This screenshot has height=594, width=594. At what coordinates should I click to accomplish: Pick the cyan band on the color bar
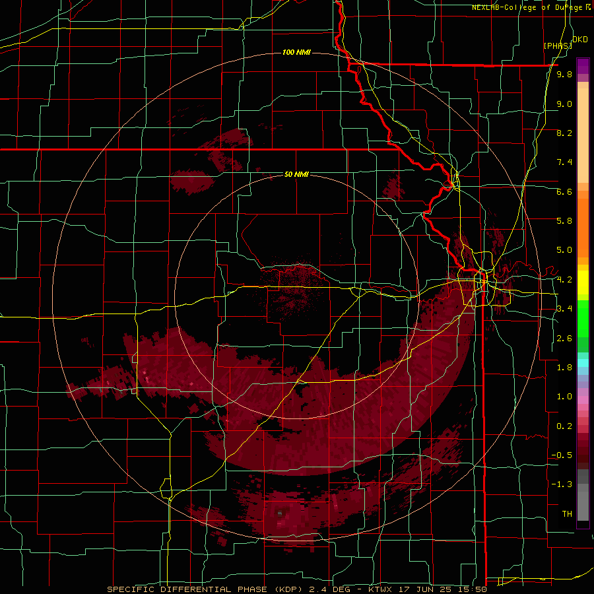[583, 363]
